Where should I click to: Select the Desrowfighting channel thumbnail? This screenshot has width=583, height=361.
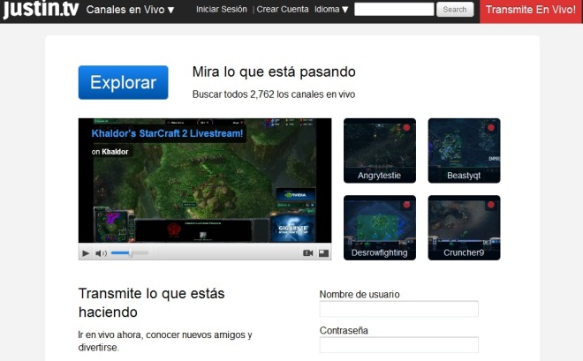[379, 227]
